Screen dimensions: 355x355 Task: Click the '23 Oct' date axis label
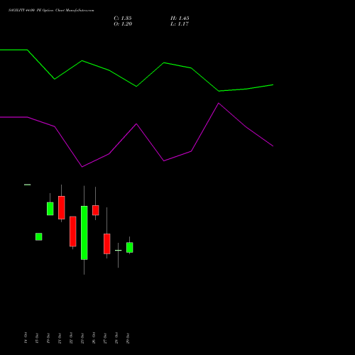[82, 338]
